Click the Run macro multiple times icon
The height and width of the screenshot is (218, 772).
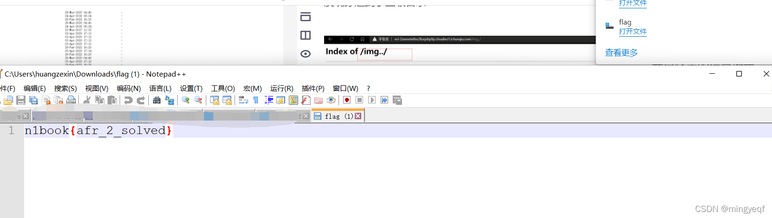pos(384,100)
